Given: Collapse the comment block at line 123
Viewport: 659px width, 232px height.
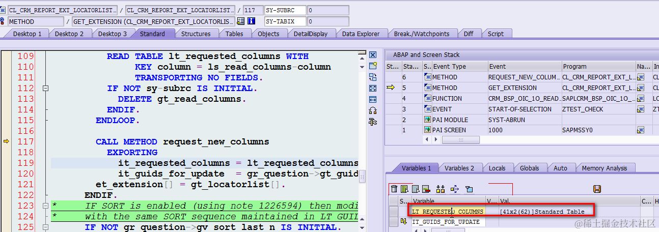Looking at the screenshot, I should [46, 206].
